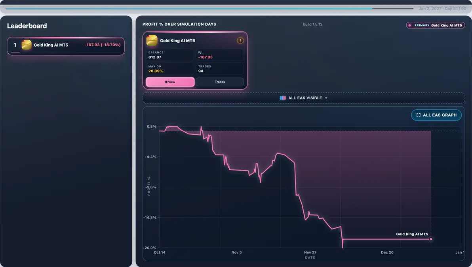
Task: Click the build 1.8.12 label
Action: [x=312, y=24]
